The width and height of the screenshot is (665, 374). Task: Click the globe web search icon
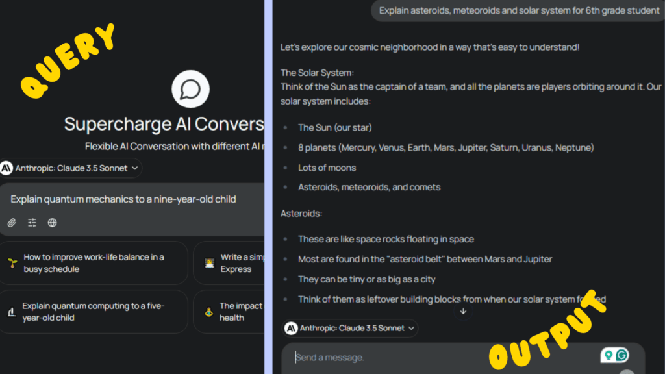53,223
